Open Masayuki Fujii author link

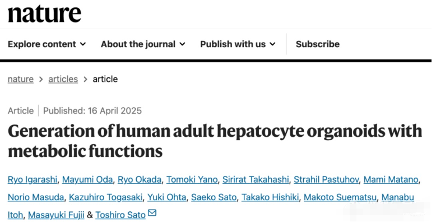56,215
